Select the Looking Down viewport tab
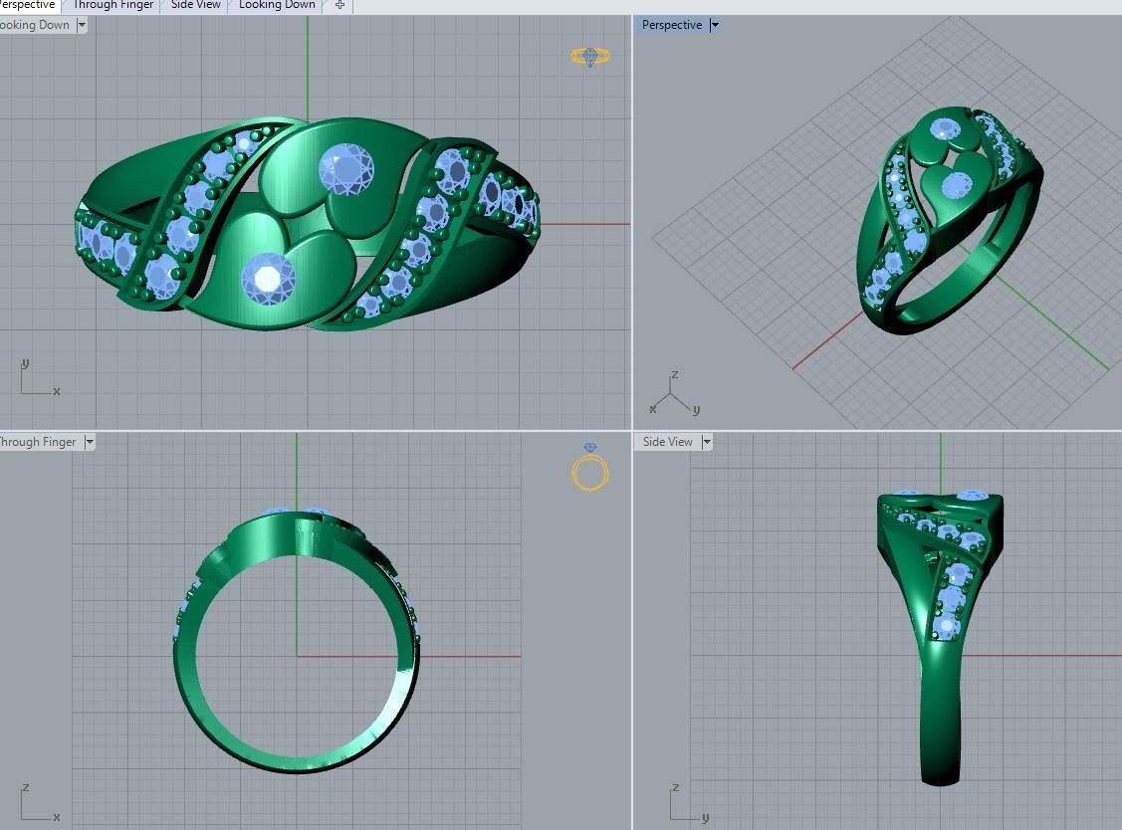 click(x=277, y=5)
